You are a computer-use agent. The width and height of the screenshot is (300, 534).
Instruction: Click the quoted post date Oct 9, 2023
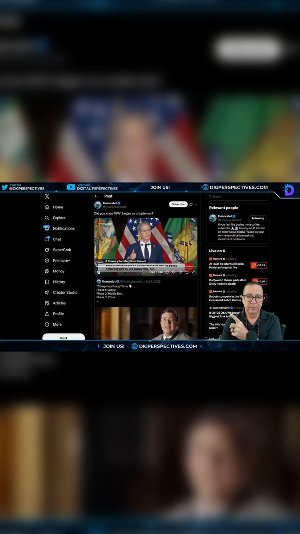(153, 282)
